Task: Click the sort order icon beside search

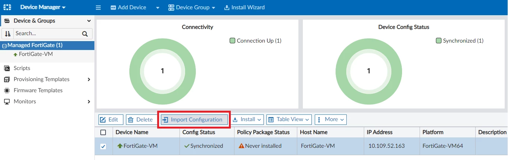Action: click(7, 34)
